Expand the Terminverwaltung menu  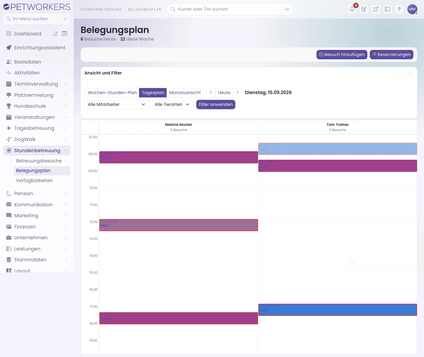click(37, 84)
